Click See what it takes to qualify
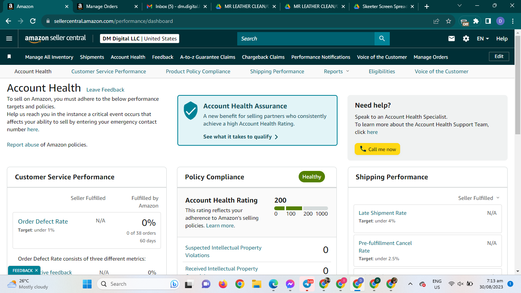The width and height of the screenshot is (521, 293). click(x=241, y=137)
